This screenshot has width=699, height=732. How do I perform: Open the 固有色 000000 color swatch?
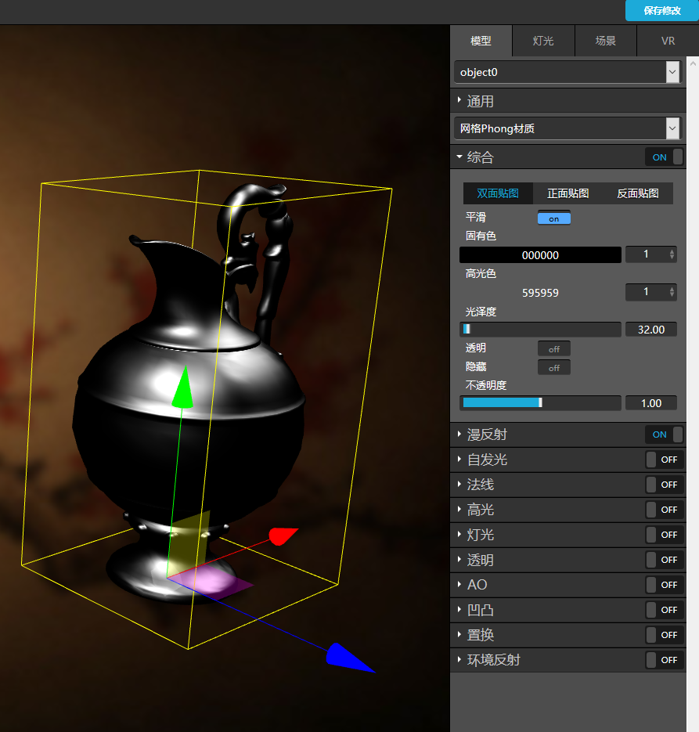[x=540, y=255]
